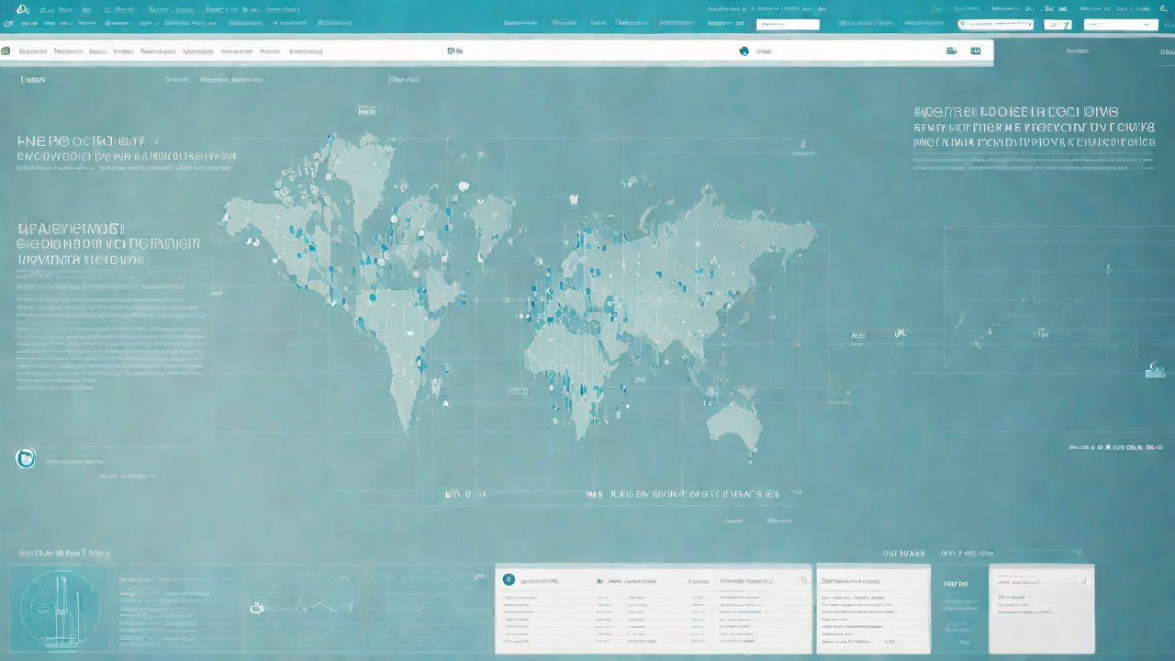Open the middle white list panel at the bottom
The height and width of the screenshot is (661, 1175).
point(873,608)
